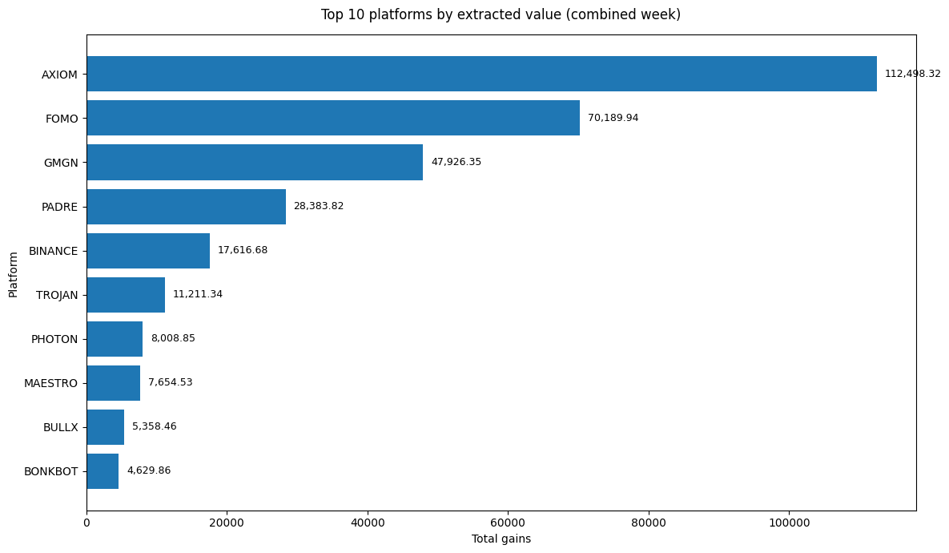Click the PHOTON bar in the chart
Viewport: 949px width, 553px height.
tap(115, 339)
